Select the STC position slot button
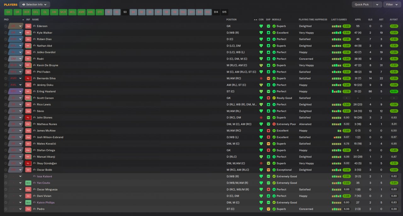 pyautogui.click(x=100, y=12)
